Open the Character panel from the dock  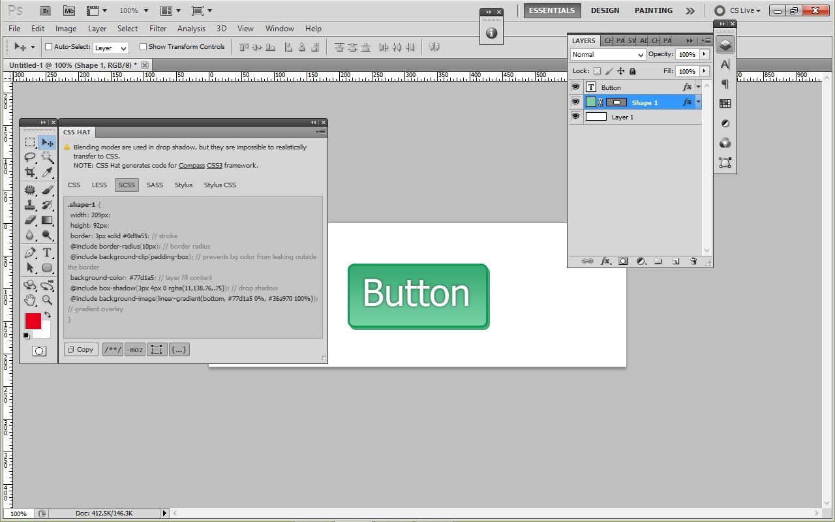pyautogui.click(x=725, y=65)
